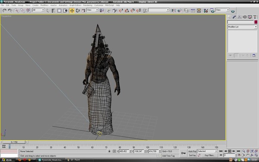
Task: Click Select and Manipulate icon
Action: [x=108, y=10]
